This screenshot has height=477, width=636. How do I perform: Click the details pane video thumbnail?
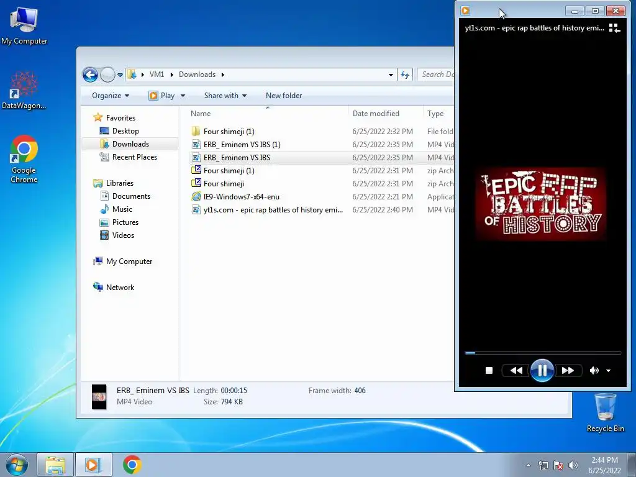pyautogui.click(x=99, y=397)
